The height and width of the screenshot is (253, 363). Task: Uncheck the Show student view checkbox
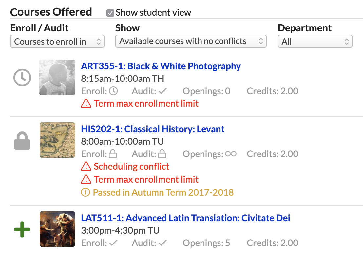click(110, 13)
